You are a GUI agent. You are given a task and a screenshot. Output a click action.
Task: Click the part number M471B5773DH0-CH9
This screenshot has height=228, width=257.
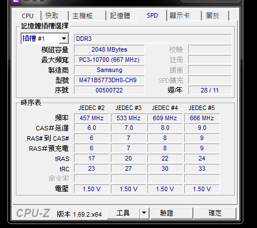tap(109, 80)
